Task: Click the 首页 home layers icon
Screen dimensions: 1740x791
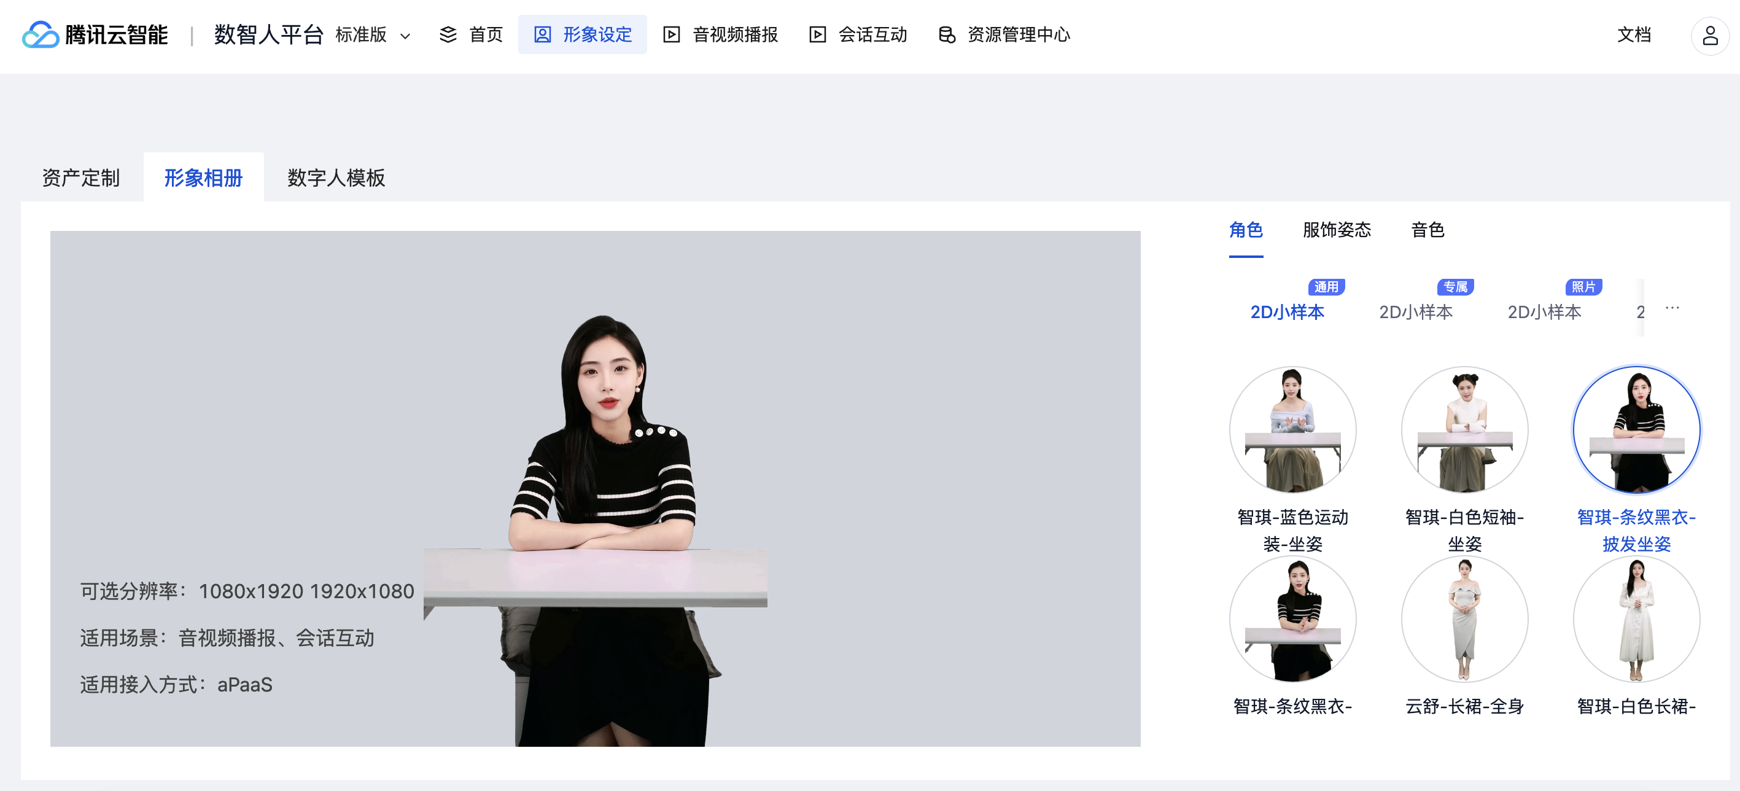Action: pyautogui.click(x=448, y=34)
